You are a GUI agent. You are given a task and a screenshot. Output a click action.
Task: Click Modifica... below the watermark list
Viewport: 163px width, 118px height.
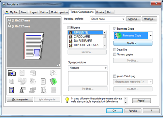click(87, 52)
